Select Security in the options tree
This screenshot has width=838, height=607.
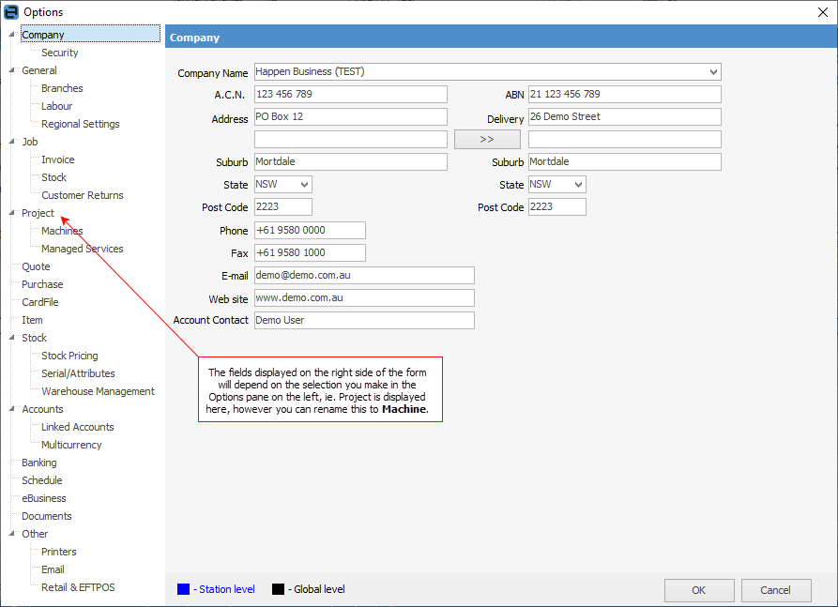pyautogui.click(x=59, y=53)
